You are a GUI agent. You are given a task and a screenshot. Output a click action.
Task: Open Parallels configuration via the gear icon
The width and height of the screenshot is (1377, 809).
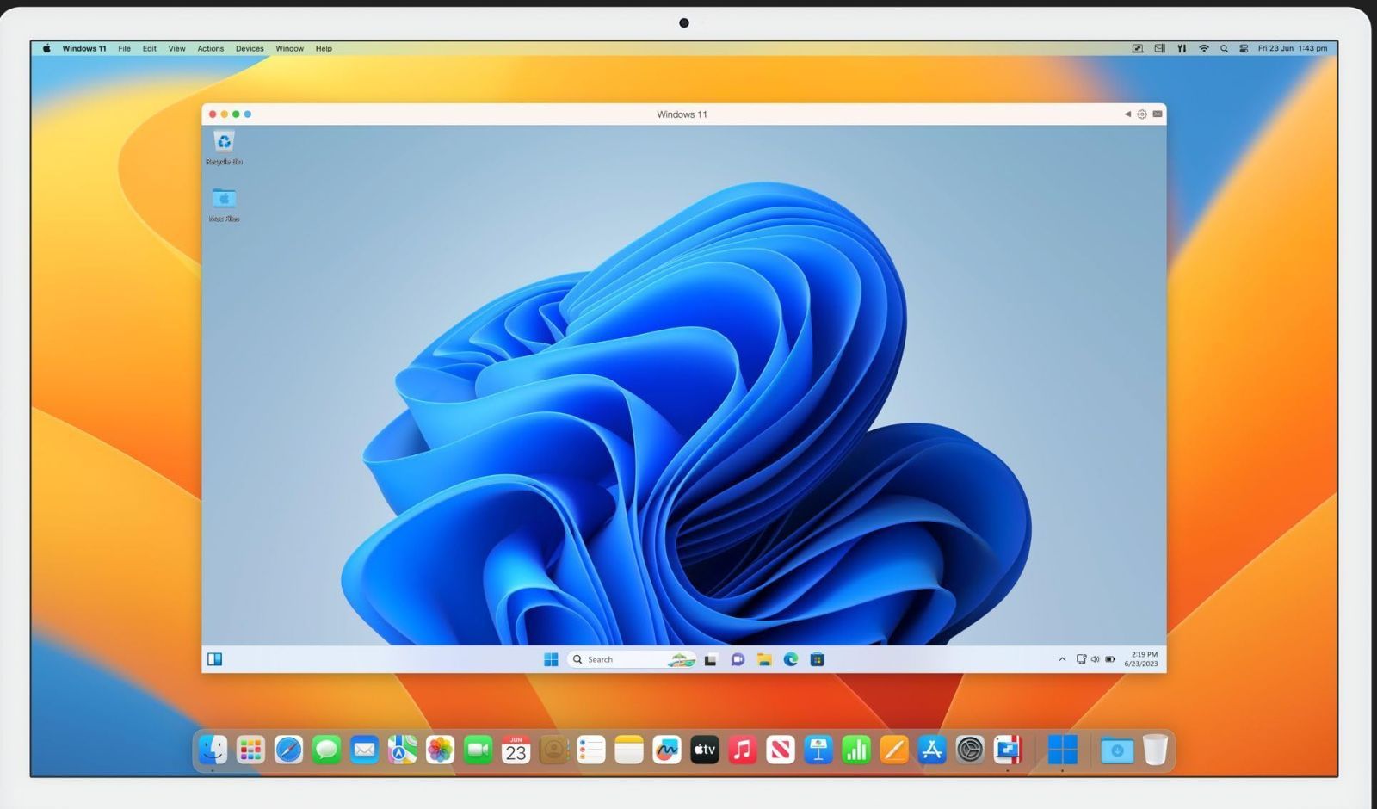point(1142,114)
